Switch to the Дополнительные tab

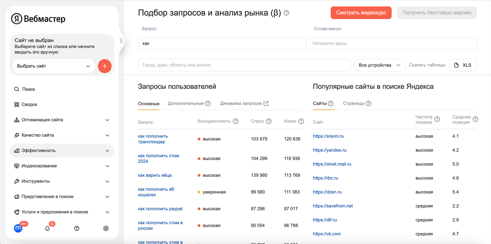186,103
